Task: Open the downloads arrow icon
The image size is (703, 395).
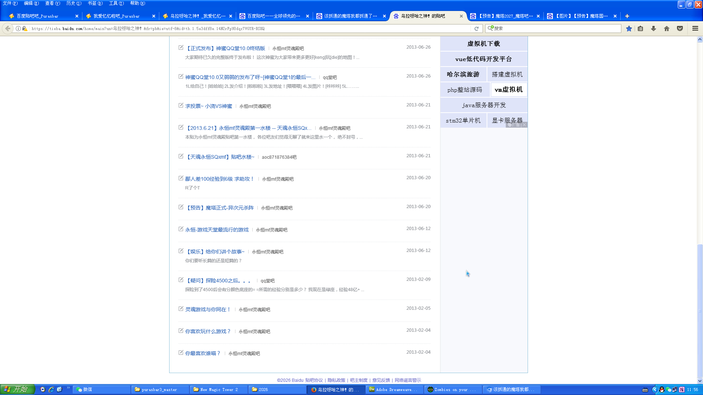Action: point(654,29)
